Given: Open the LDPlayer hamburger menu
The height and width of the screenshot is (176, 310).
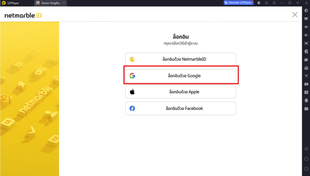Looking at the screenshot, I should [x=266, y=3].
